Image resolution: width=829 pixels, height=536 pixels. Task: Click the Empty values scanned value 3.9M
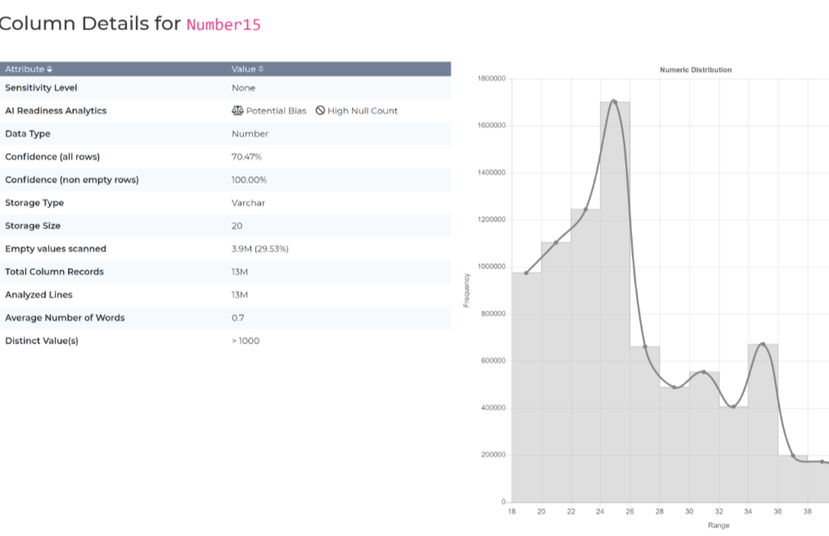(260, 248)
